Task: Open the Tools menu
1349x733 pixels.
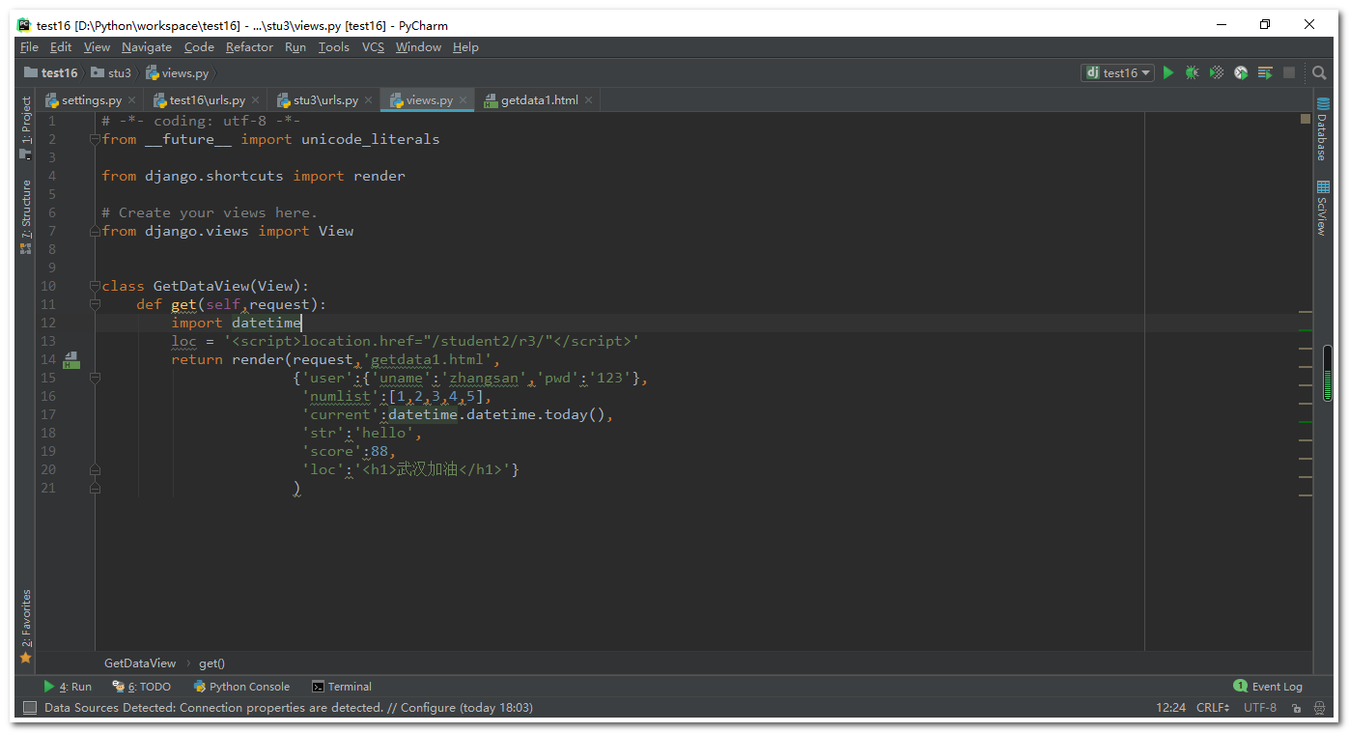Action: tap(334, 47)
